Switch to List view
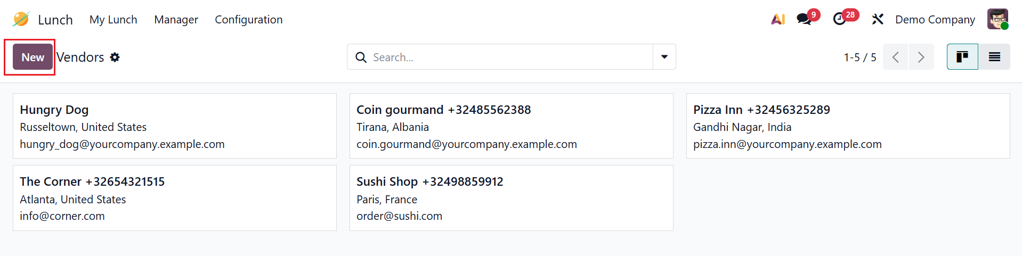1022x256 pixels. [x=994, y=57]
